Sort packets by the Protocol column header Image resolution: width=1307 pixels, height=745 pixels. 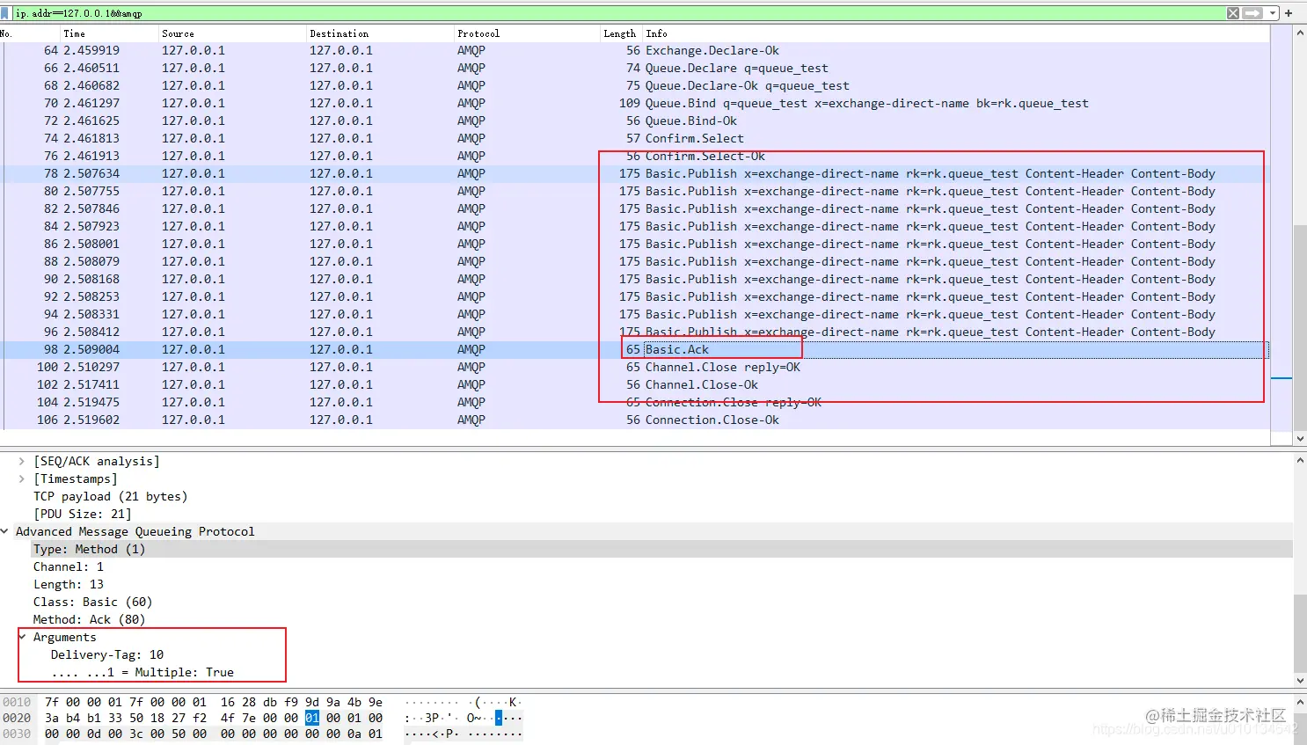tap(527, 33)
